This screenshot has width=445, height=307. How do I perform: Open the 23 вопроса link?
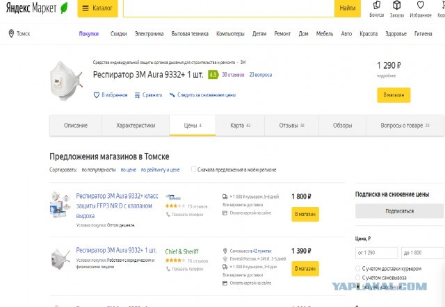click(x=261, y=75)
